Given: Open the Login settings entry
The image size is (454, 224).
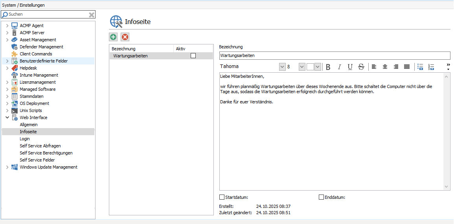Looking at the screenshot, I should tap(25, 139).
